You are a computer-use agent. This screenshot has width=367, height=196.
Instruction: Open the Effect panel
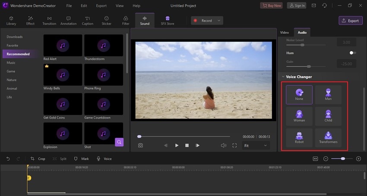pos(30,21)
